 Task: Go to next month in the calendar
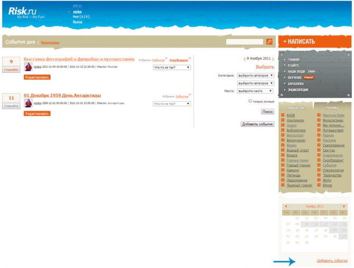[x=344, y=206]
